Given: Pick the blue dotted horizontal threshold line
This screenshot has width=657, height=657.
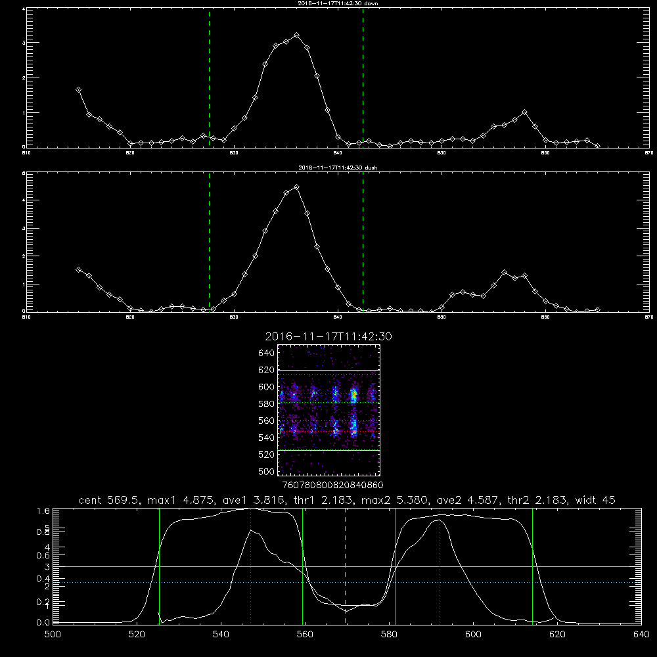Looking at the screenshot, I should point(348,582).
